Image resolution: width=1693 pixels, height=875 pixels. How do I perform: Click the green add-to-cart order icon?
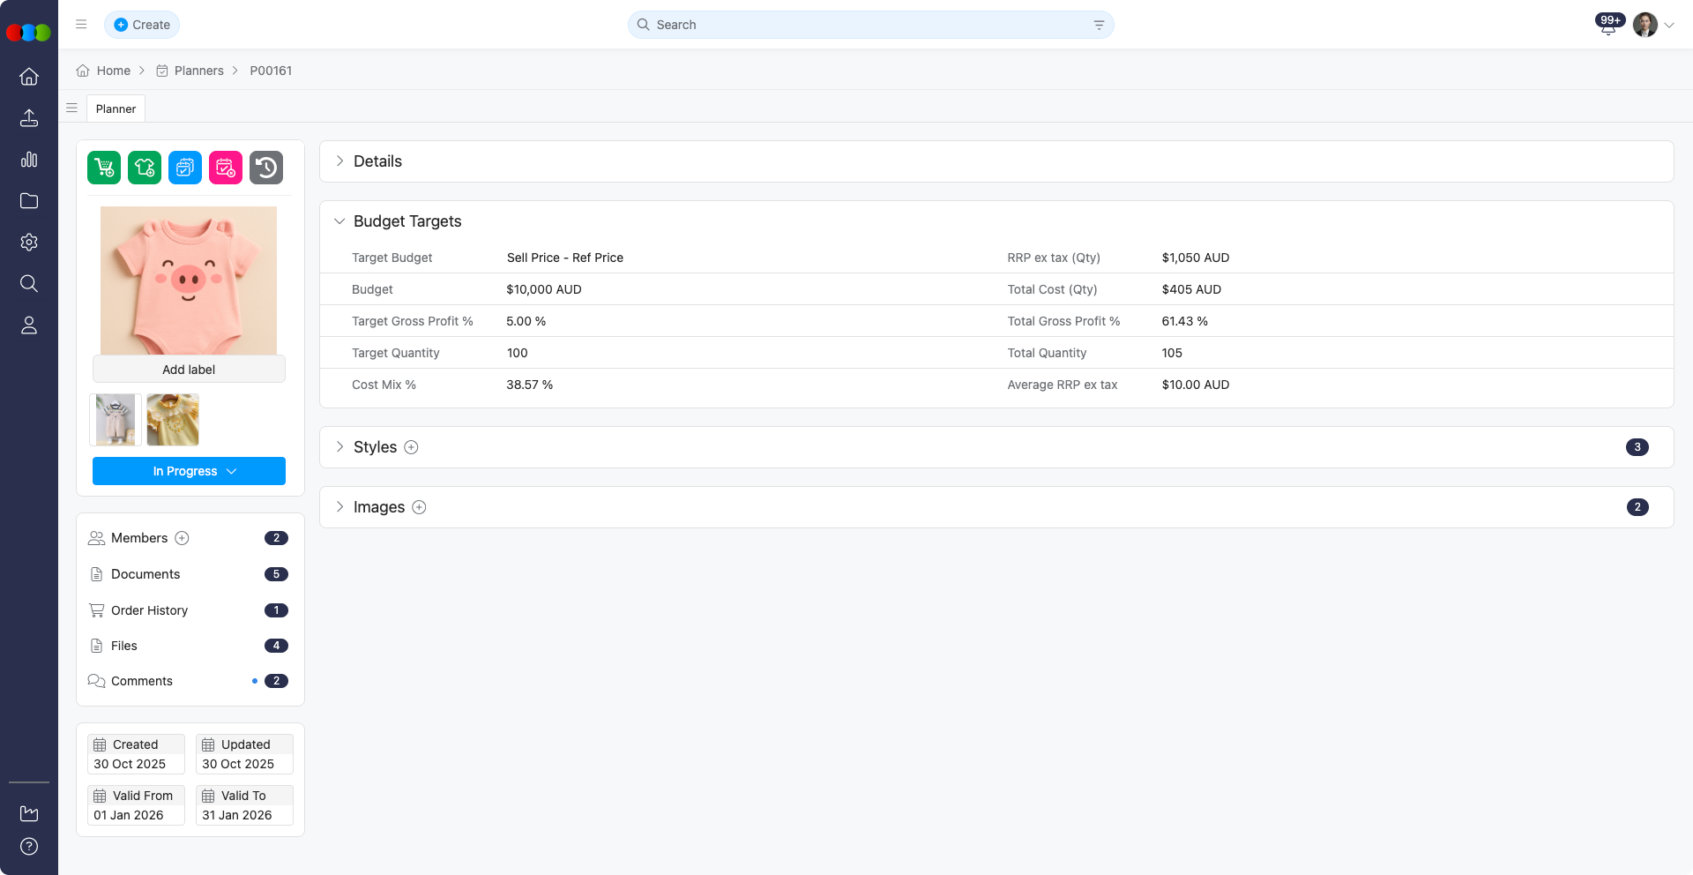[x=104, y=168]
